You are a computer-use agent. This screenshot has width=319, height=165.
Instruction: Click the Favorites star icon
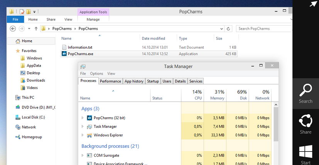18,51
